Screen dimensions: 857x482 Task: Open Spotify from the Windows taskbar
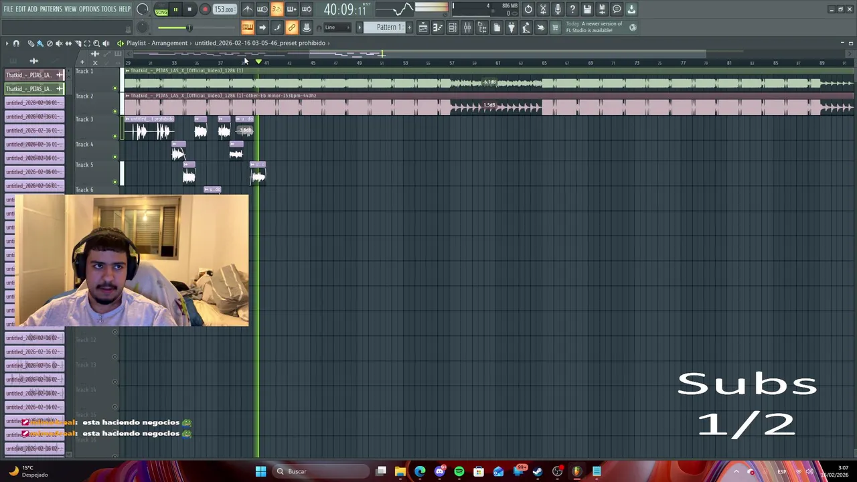click(459, 471)
